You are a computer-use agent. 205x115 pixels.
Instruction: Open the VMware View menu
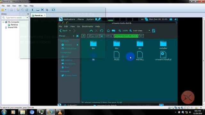tap(14, 6)
